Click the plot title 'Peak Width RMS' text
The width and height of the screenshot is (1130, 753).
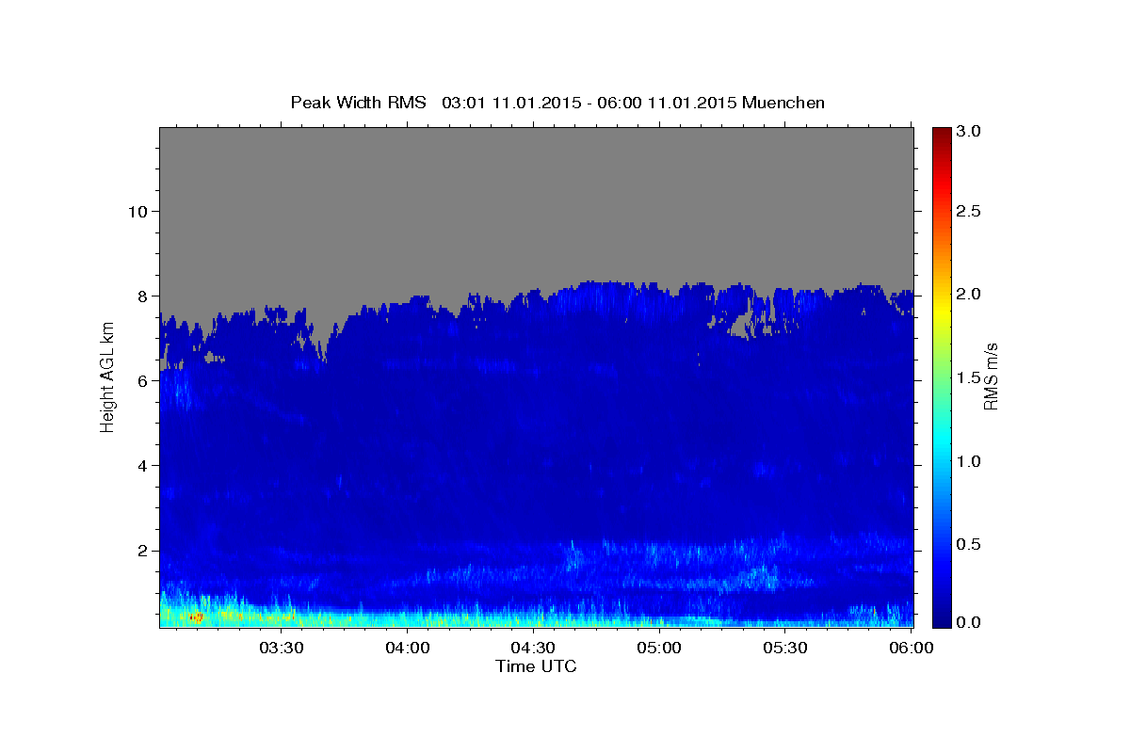pyautogui.click(x=358, y=103)
